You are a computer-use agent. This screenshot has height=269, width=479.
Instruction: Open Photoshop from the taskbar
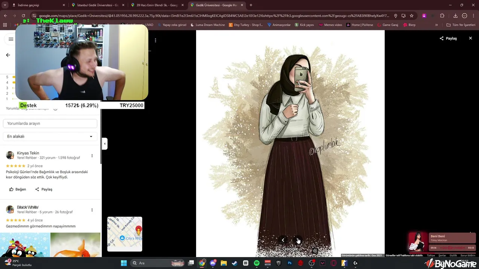click(290, 263)
